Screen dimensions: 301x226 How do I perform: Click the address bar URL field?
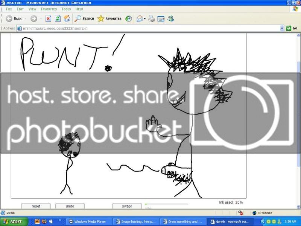pos(148,29)
